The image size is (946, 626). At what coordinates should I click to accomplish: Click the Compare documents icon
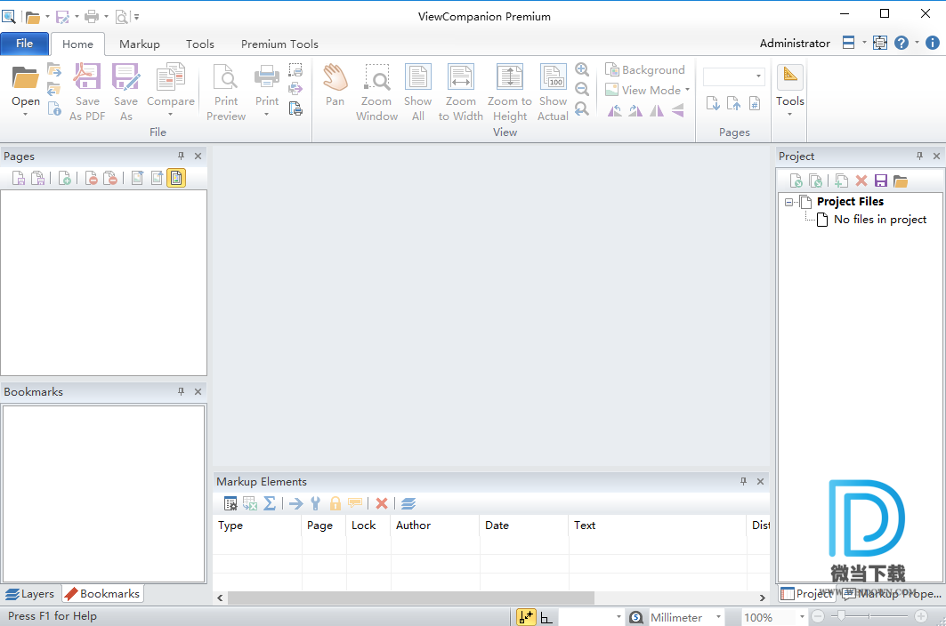[171, 78]
